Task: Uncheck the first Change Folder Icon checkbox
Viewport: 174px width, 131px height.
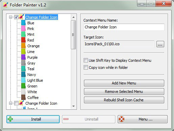Action: [x=16, y=17]
